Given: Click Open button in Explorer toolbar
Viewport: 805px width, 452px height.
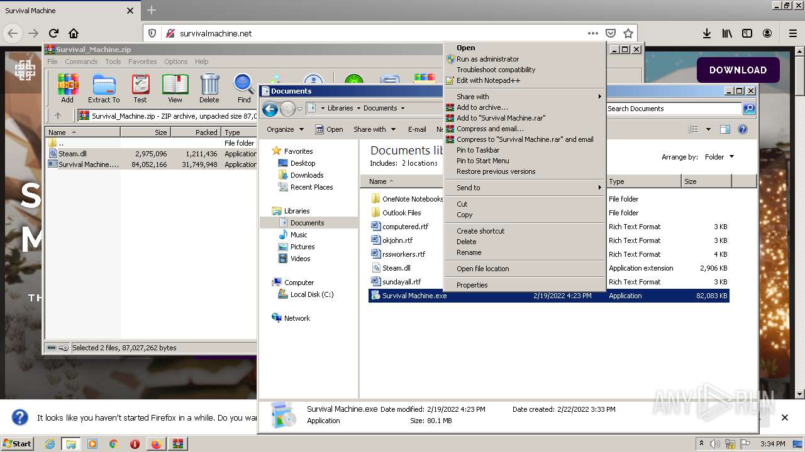Looking at the screenshot, I should [329, 129].
